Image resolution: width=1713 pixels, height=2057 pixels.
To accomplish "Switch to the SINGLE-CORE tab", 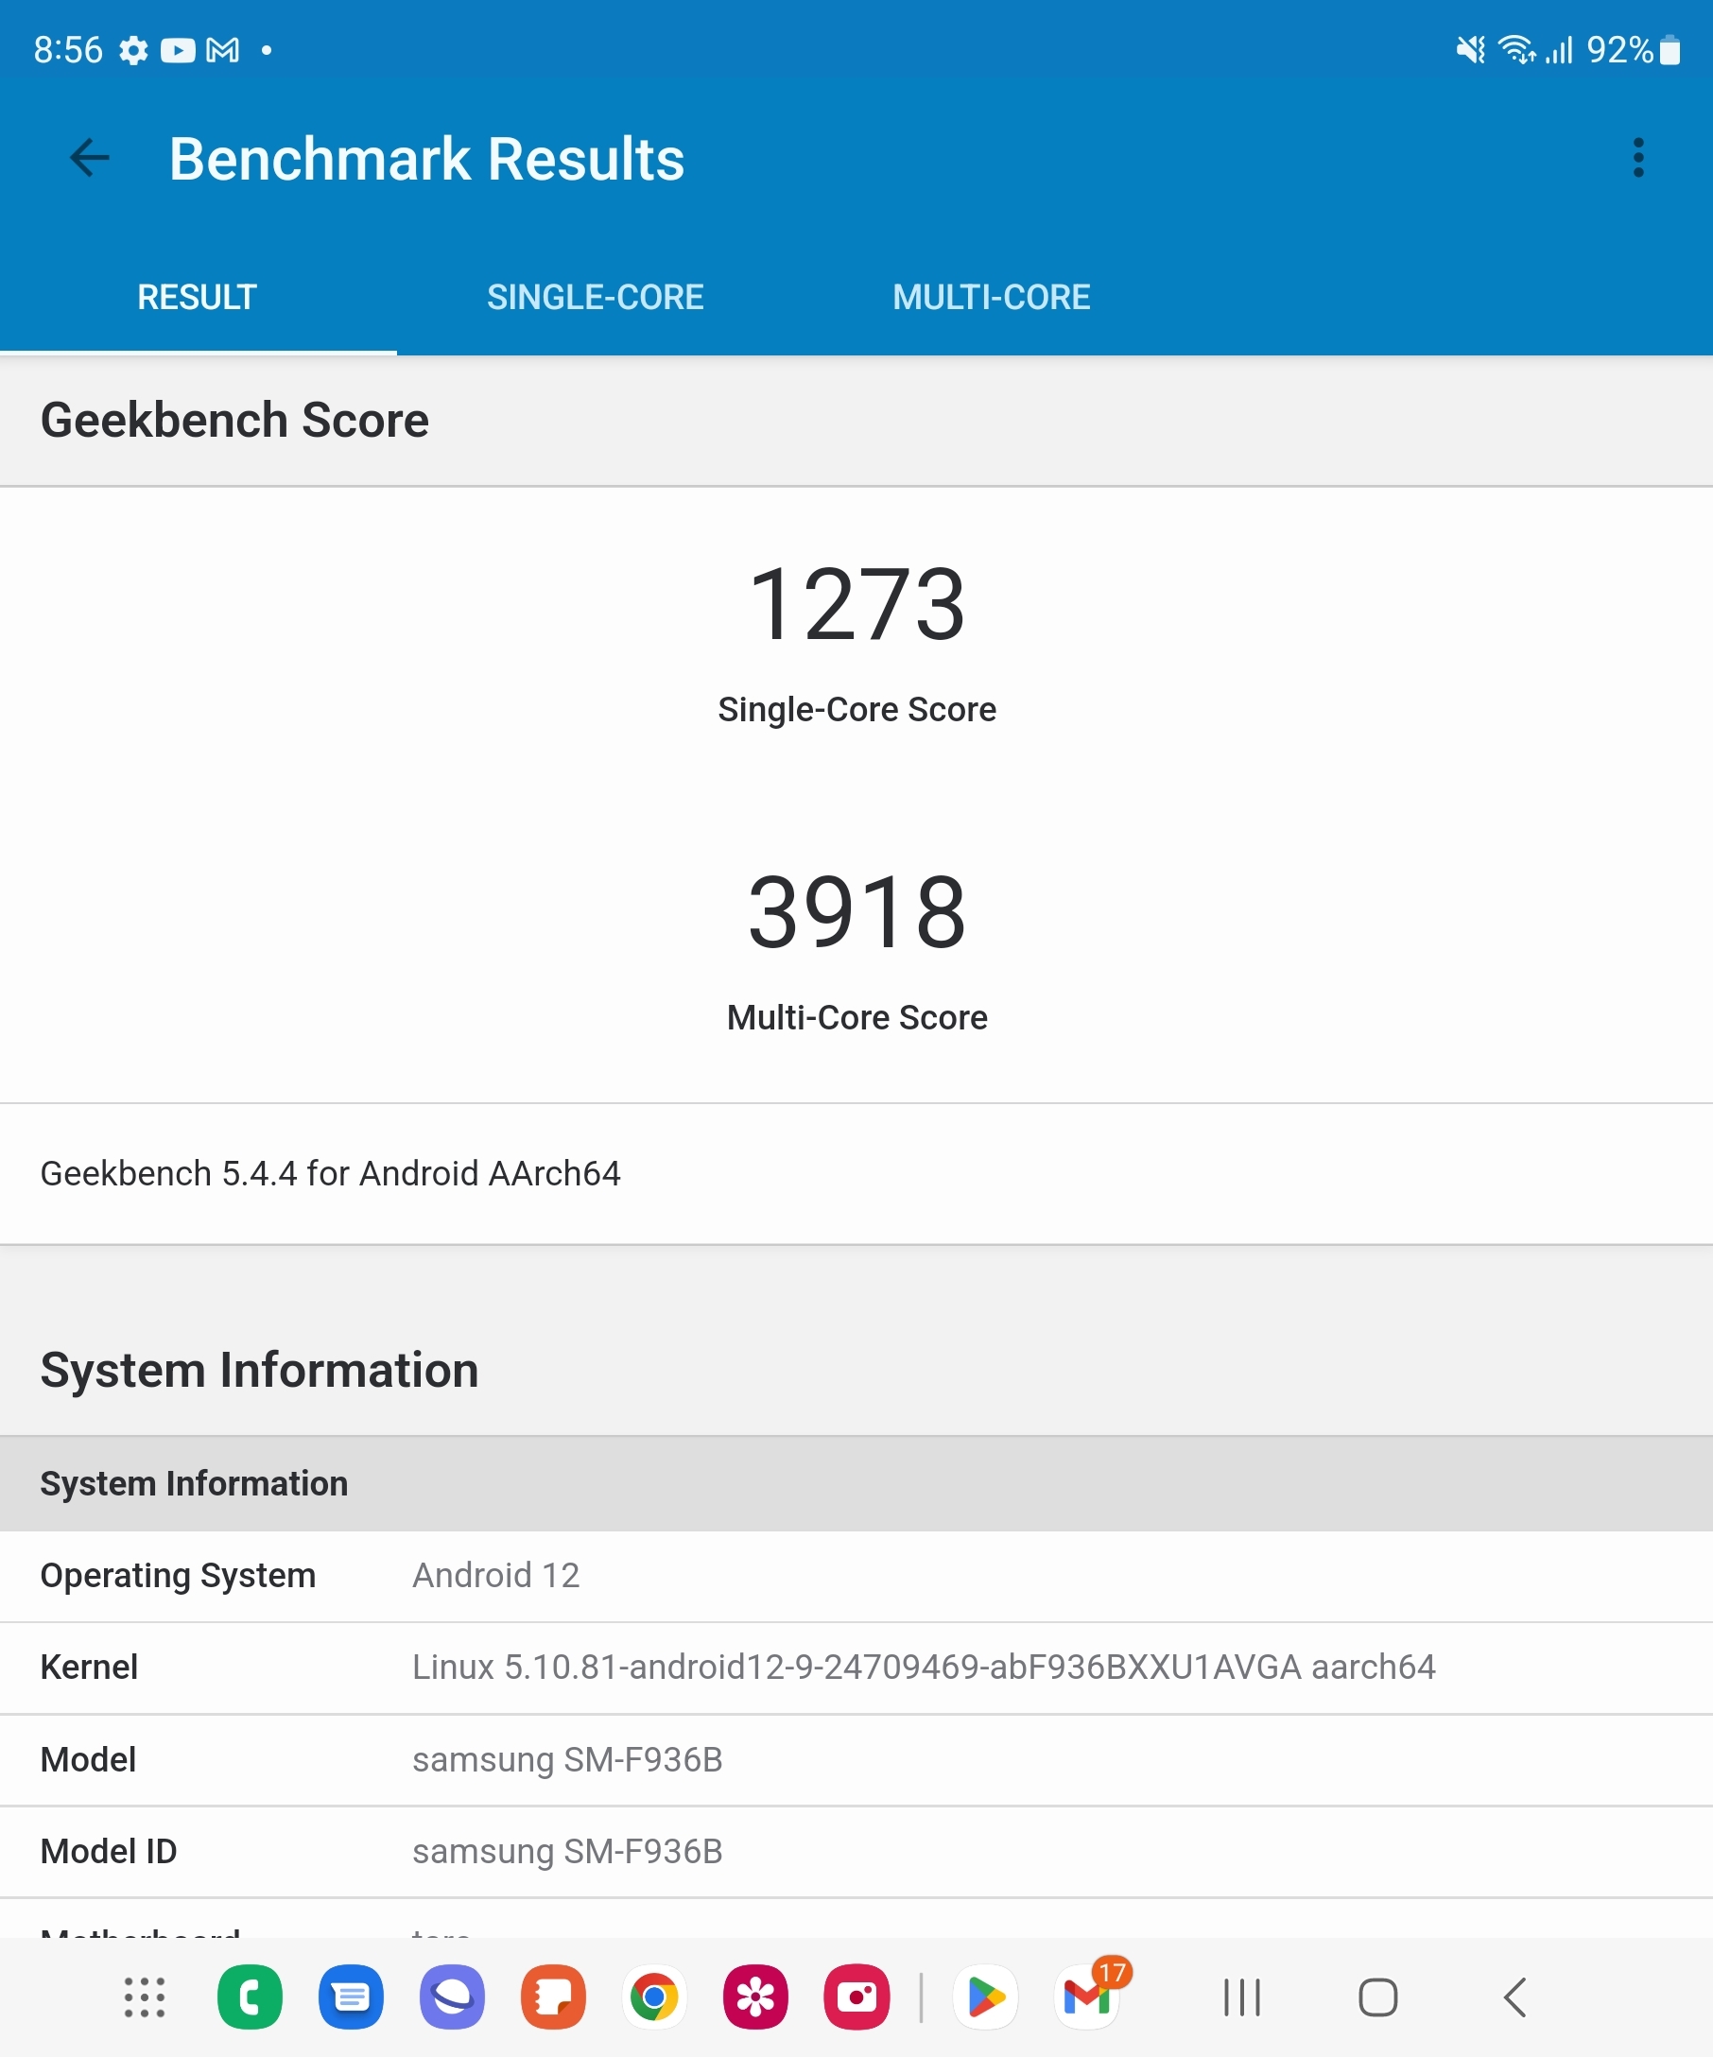I will (595, 297).
